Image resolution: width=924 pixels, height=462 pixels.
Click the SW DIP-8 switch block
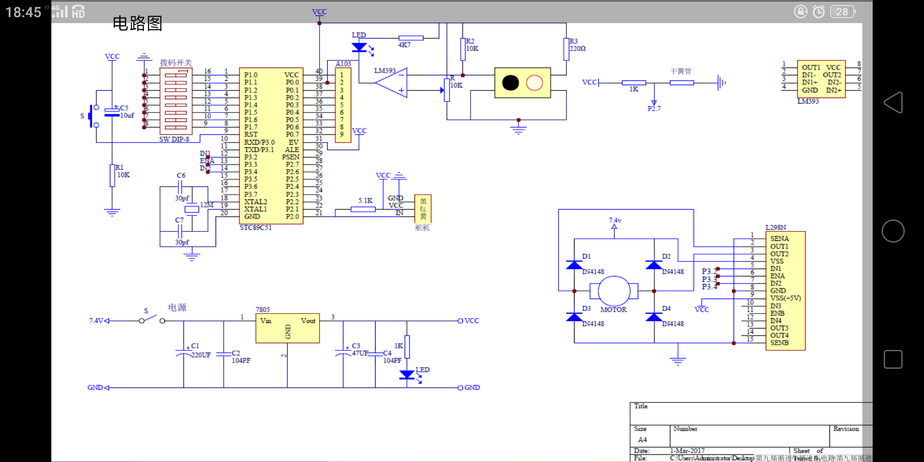pos(176,101)
